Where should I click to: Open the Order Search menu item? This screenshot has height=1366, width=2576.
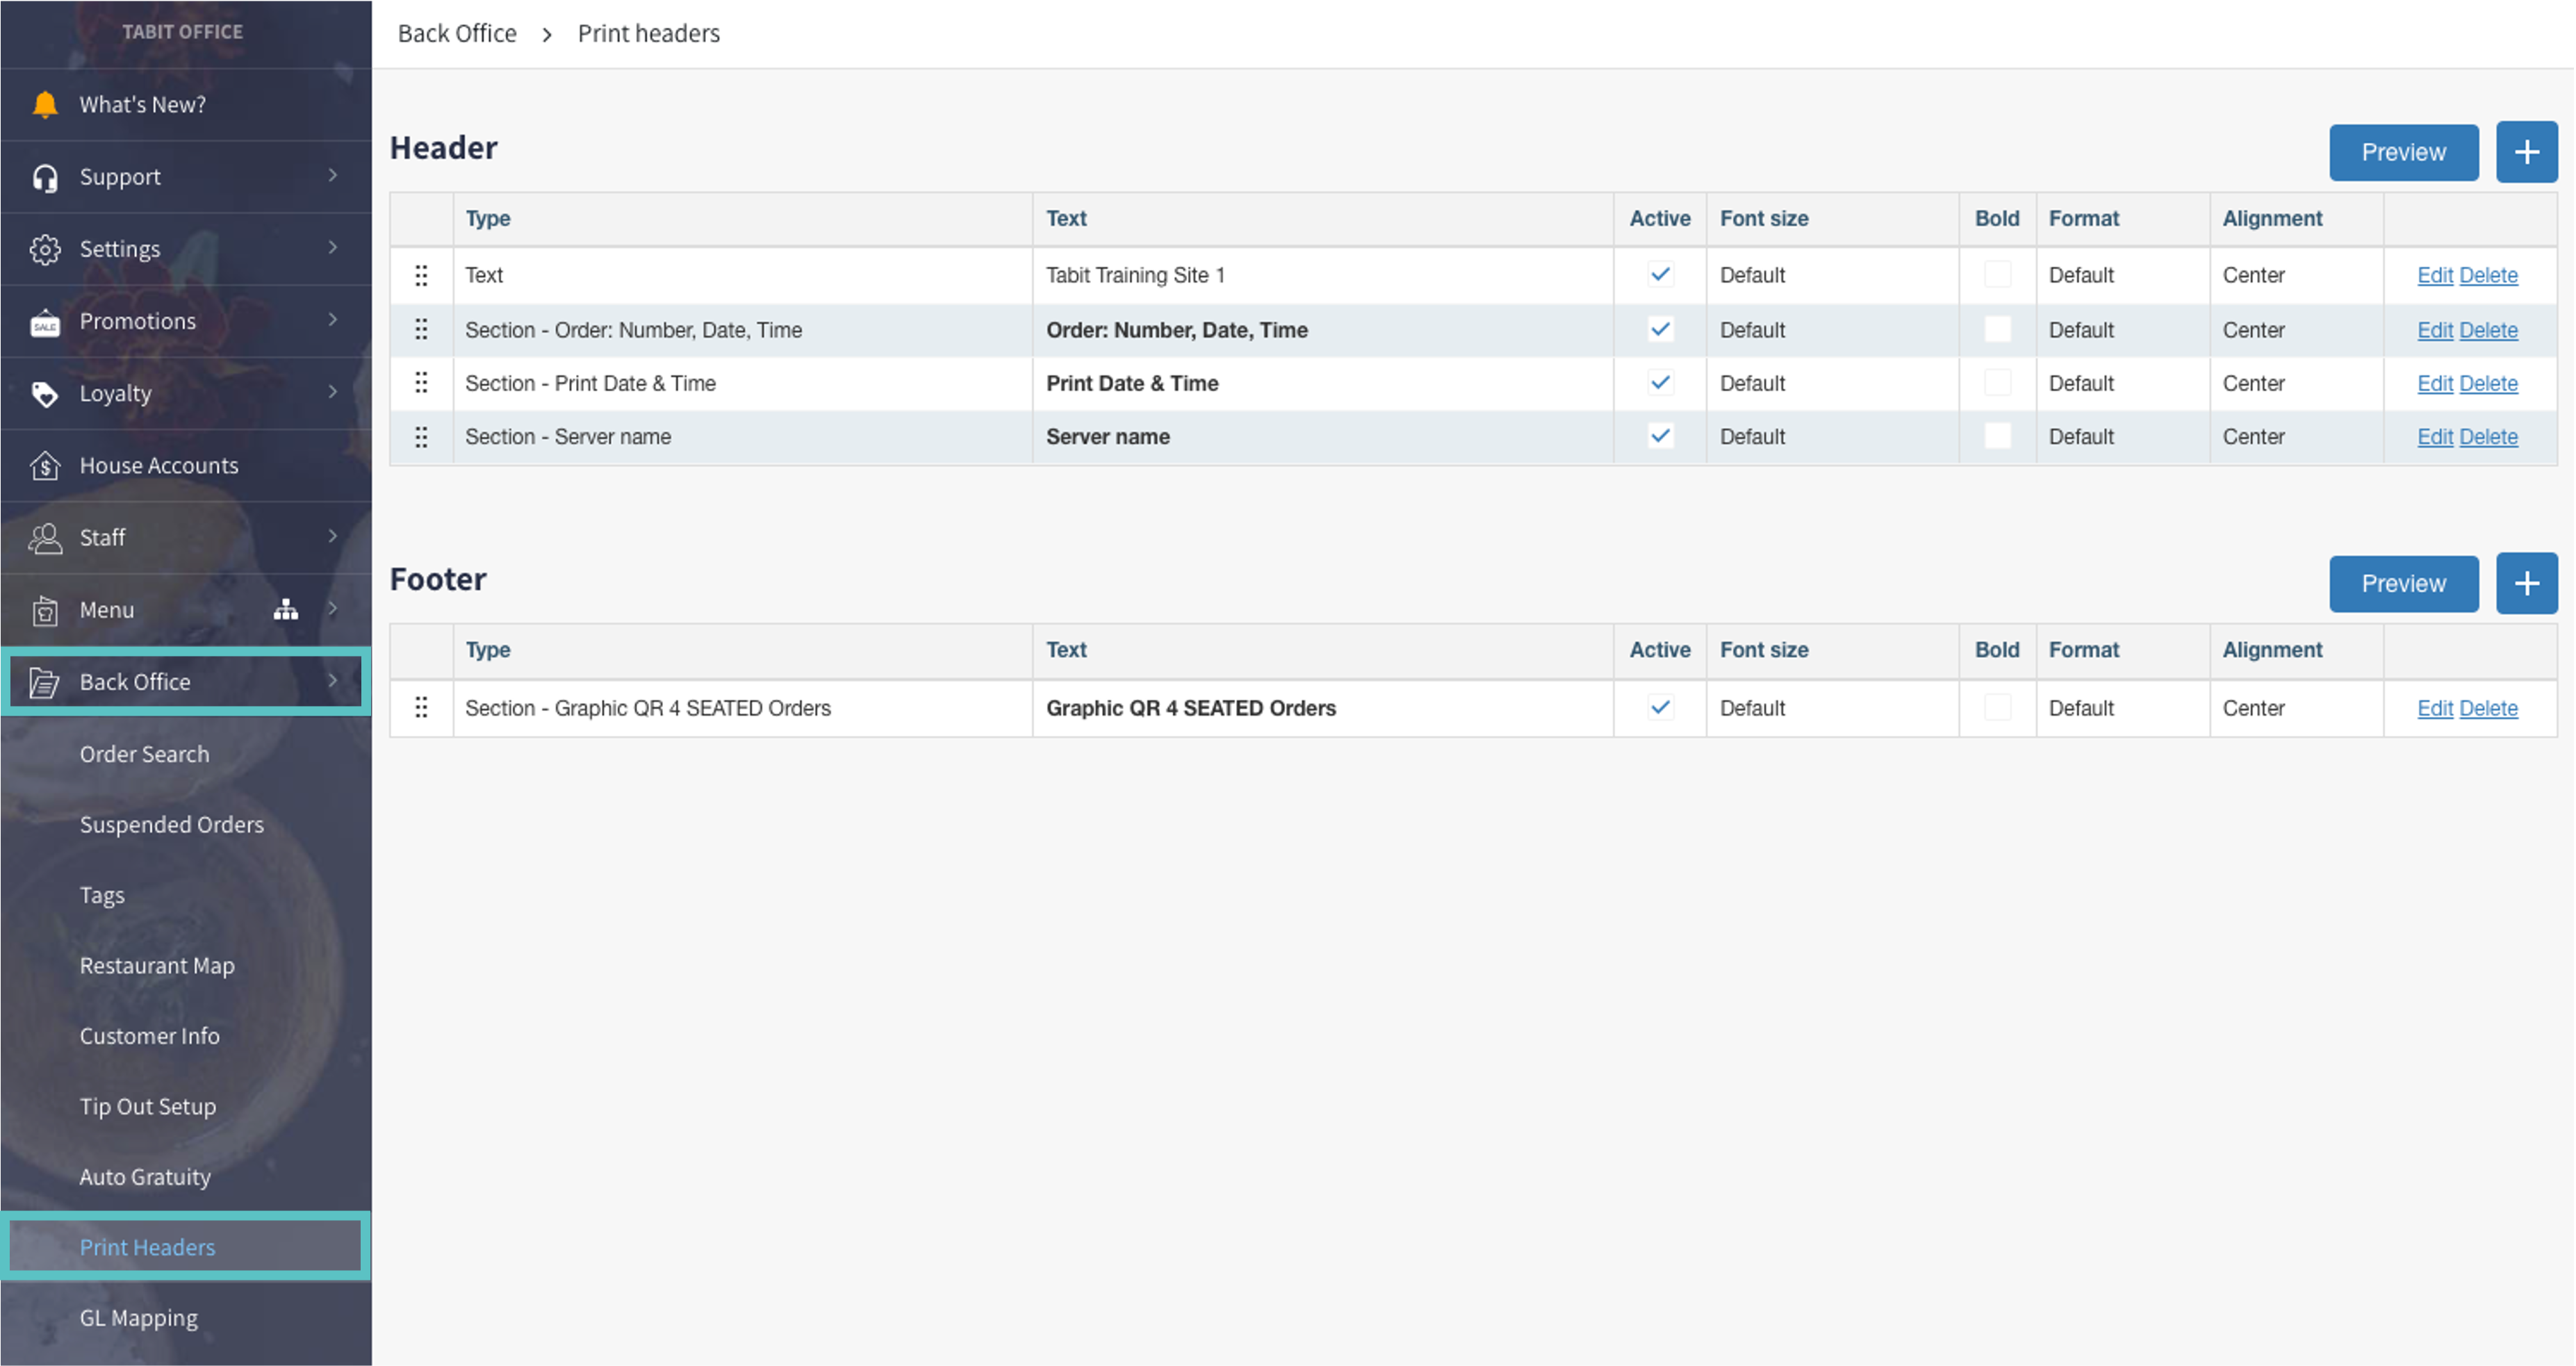(x=145, y=754)
